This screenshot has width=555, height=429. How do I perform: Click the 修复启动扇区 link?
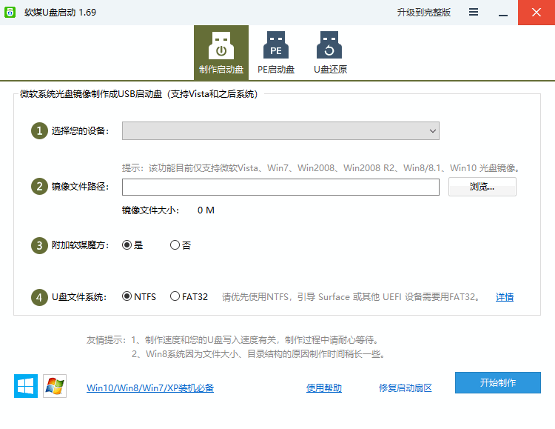click(x=406, y=388)
